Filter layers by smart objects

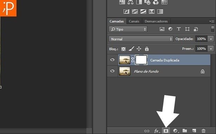(x=196, y=29)
